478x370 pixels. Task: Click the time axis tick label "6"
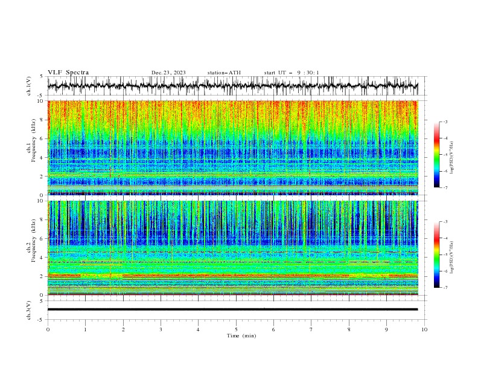(273, 329)
